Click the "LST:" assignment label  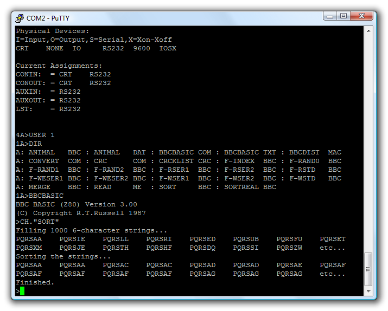tap(24, 109)
